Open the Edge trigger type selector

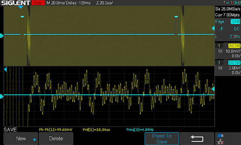(220, 22)
